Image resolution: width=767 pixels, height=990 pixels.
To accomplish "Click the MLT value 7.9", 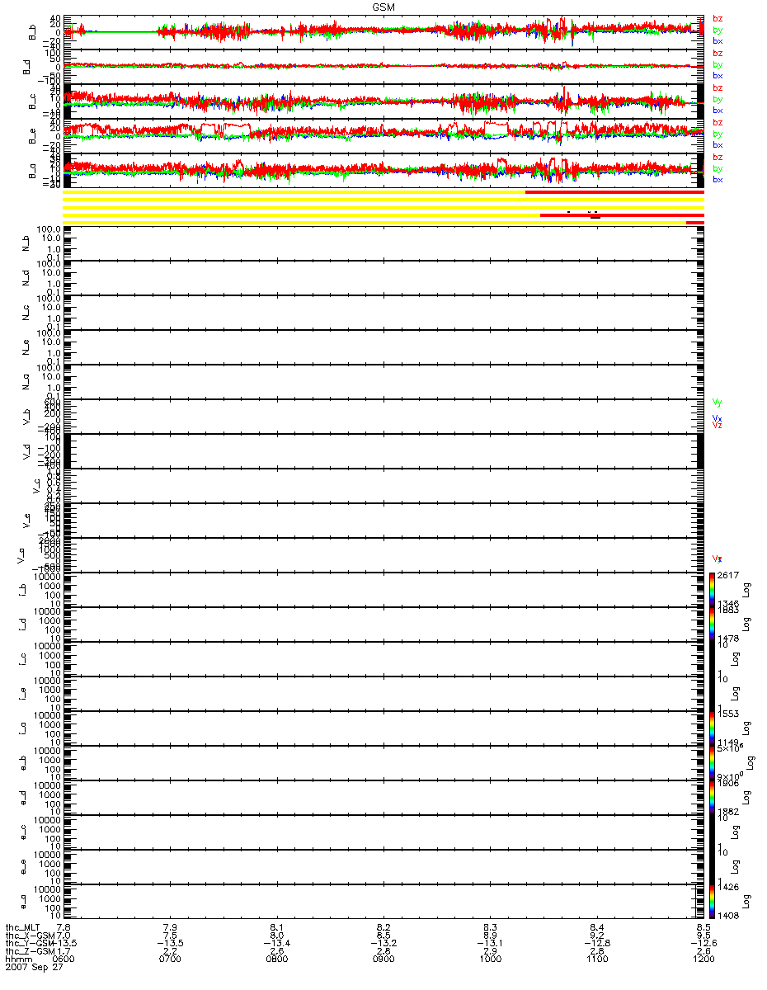I will pyautogui.click(x=170, y=927).
